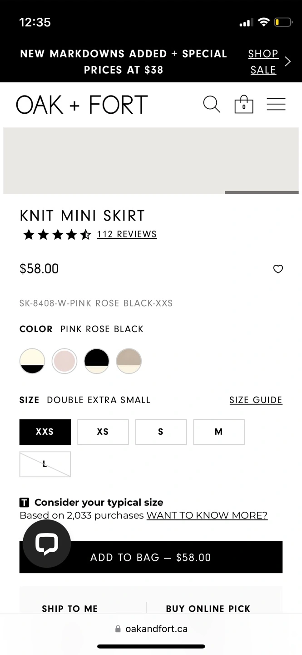Add skirt to wishlist heart icon
Viewport: 302px width, 655px height.
tap(278, 269)
